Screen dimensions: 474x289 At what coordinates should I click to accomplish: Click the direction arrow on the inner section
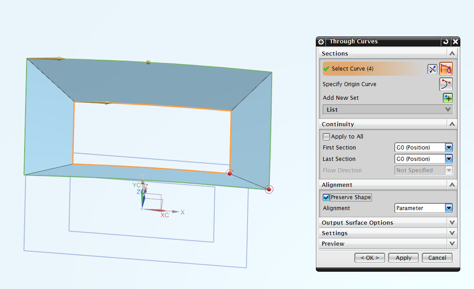(93, 103)
